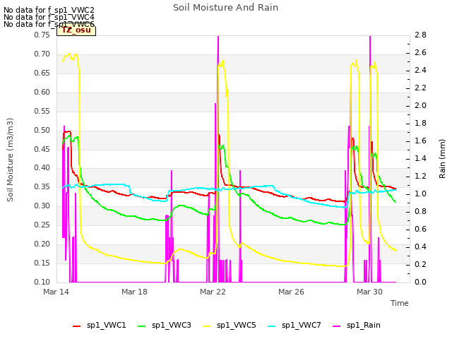Click the Mar 22 tick label
452x339 pixels.
tap(213, 292)
